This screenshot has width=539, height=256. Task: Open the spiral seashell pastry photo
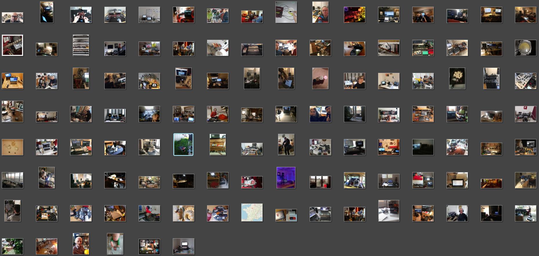coord(183,213)
